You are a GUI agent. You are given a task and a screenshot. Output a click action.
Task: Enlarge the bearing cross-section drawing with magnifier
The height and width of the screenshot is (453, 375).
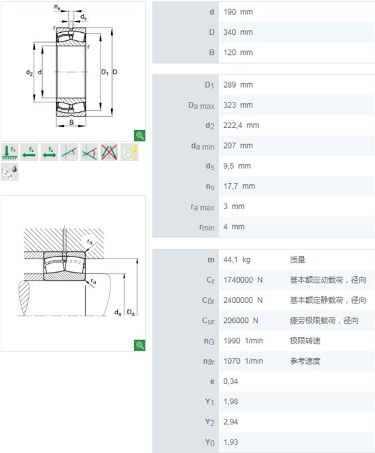pyautogui.click(x=140, y=135)
